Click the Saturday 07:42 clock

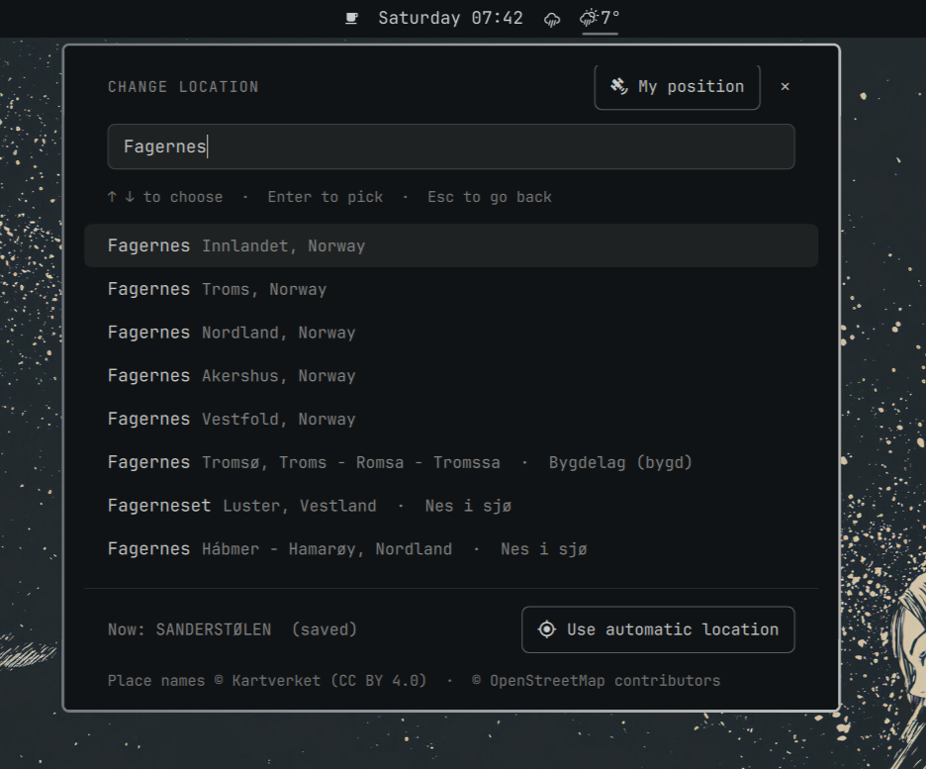[x=450, y=18]
